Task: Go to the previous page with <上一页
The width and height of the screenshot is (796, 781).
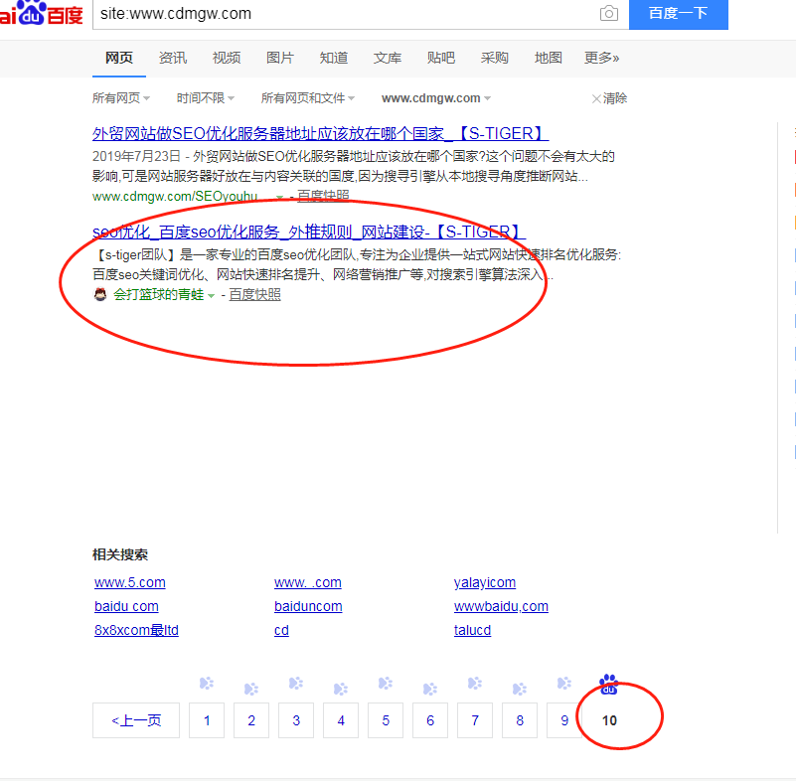Action: (136, 720)
